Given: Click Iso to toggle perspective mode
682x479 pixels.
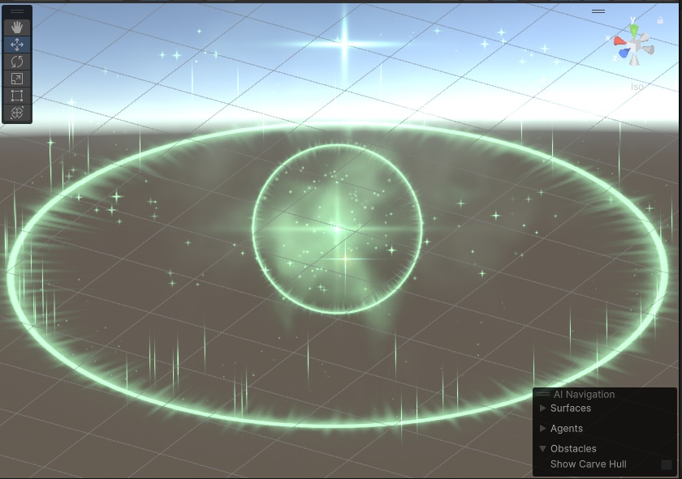Looking at the screenshot, I should [638, 85].
